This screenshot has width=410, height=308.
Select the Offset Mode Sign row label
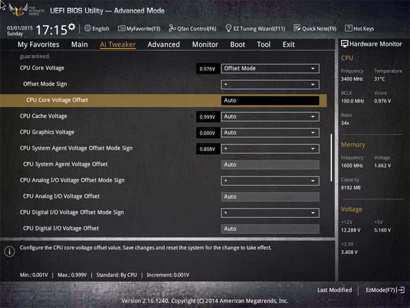point(45,84)
